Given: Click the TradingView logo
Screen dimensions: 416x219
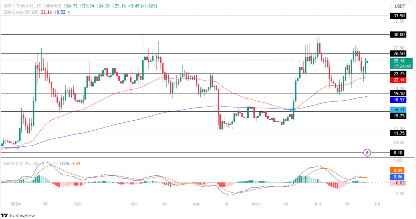Looking at the screenshot, I should coord(18,216).
